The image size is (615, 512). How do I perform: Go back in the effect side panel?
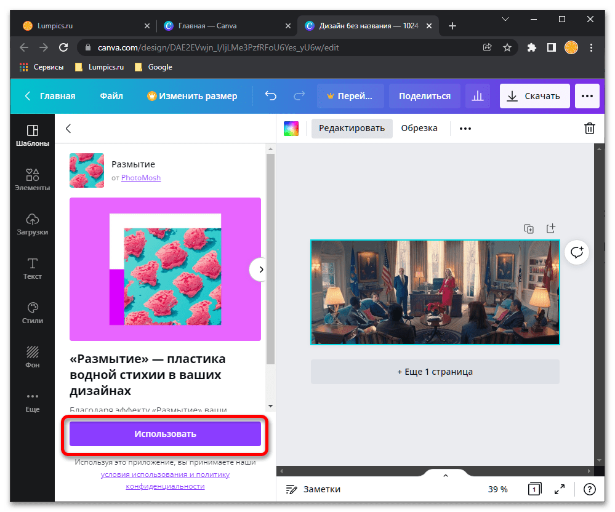coord(68,129)
